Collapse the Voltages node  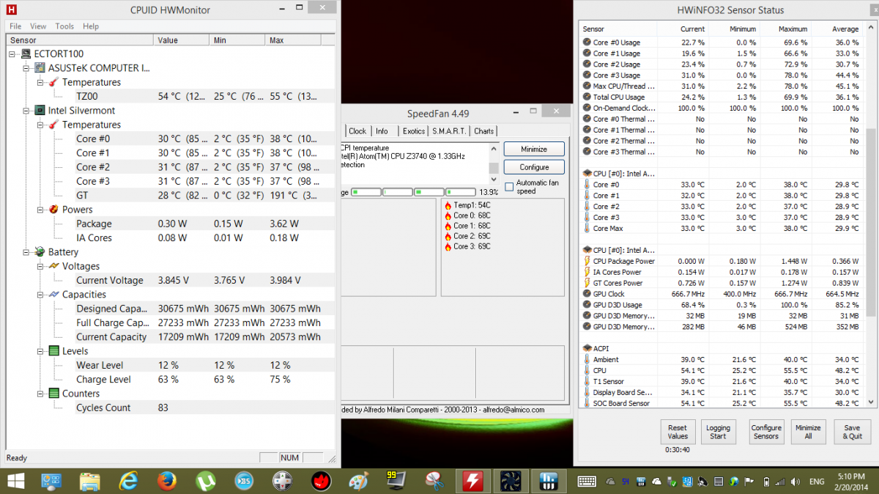(x=42, y=266)
